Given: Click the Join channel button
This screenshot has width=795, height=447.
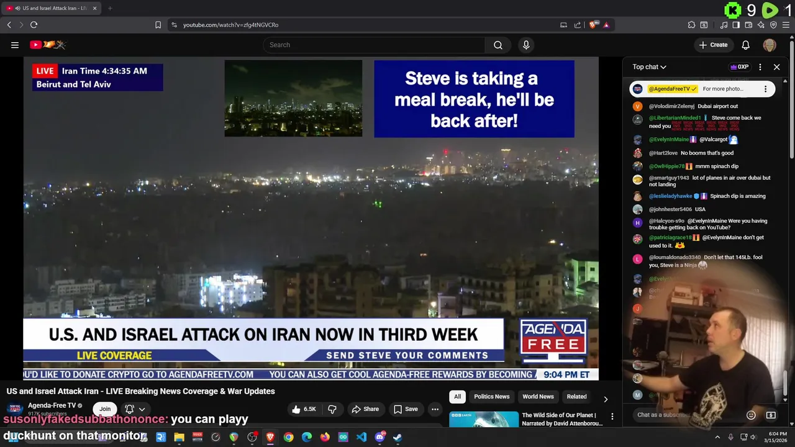Looking at the screenshot, I should click(105, 409).
